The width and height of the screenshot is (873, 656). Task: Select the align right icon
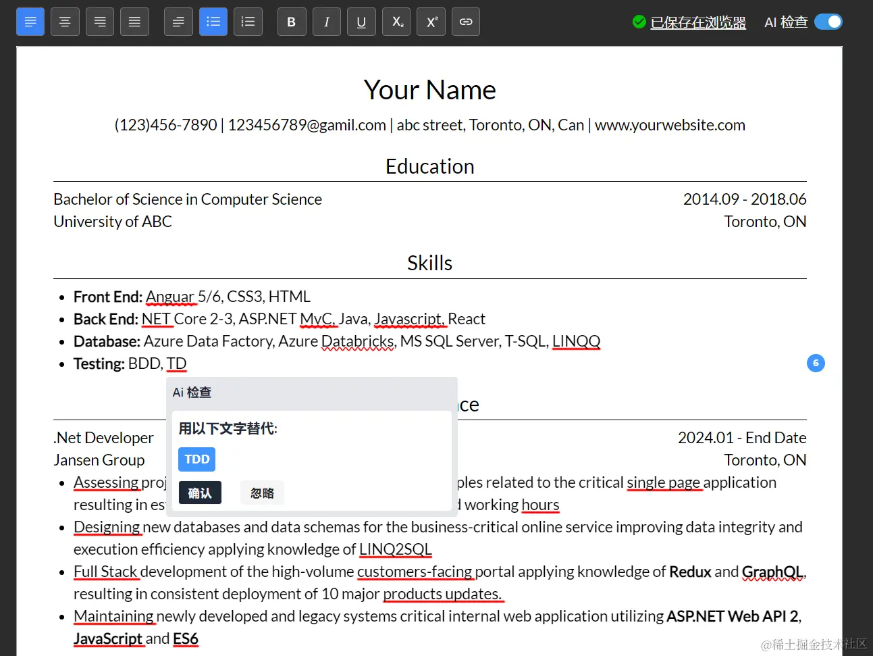click(100, 22)
